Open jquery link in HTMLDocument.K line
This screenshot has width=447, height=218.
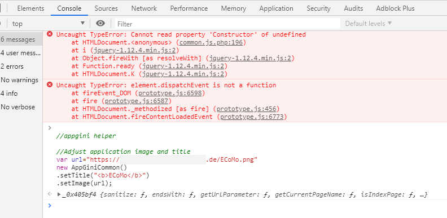point(183,74)
